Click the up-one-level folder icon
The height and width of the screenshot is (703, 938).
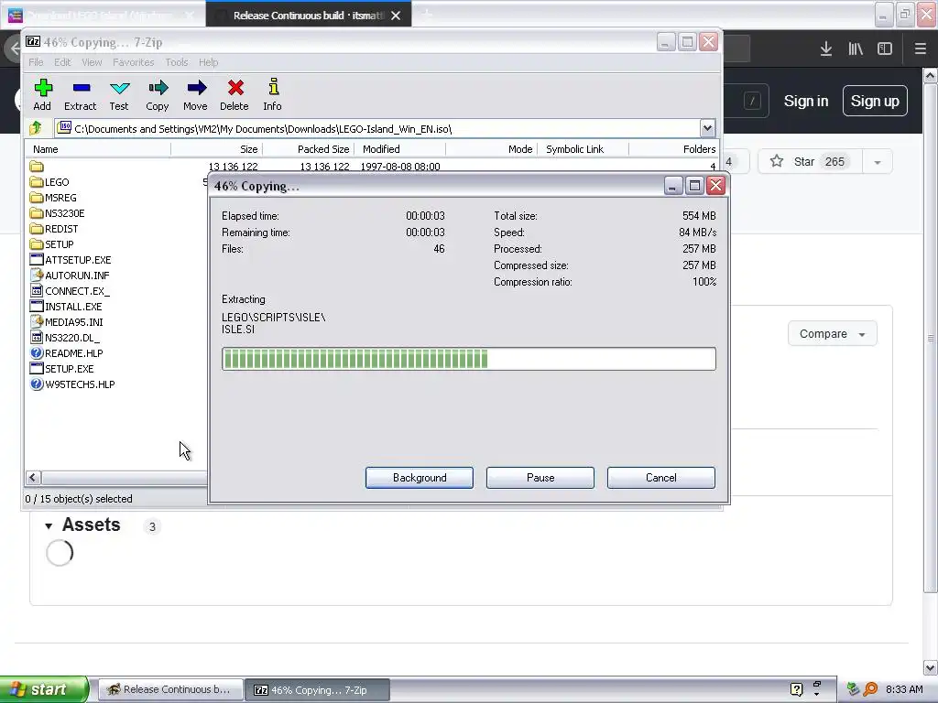[36, 128]
